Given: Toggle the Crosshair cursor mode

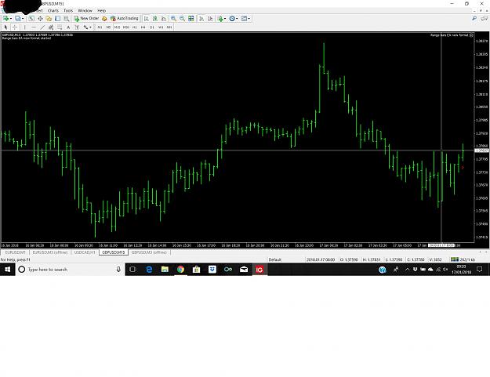Looking at the screenshot, I should (15, 27).
